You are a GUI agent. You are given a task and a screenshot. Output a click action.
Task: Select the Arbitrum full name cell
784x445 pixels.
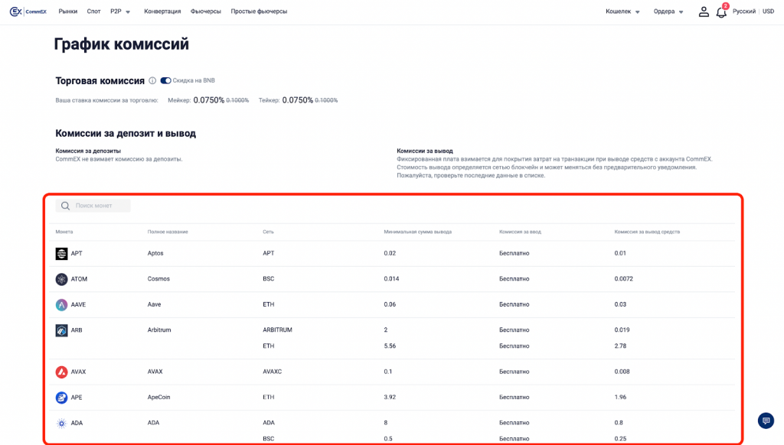point(159,330)
